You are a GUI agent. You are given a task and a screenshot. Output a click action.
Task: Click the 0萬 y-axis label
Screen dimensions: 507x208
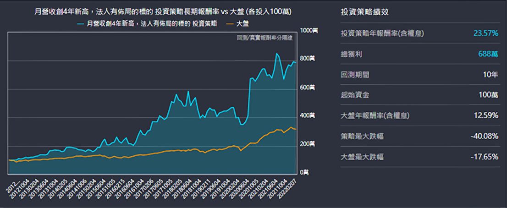(304, 172)
